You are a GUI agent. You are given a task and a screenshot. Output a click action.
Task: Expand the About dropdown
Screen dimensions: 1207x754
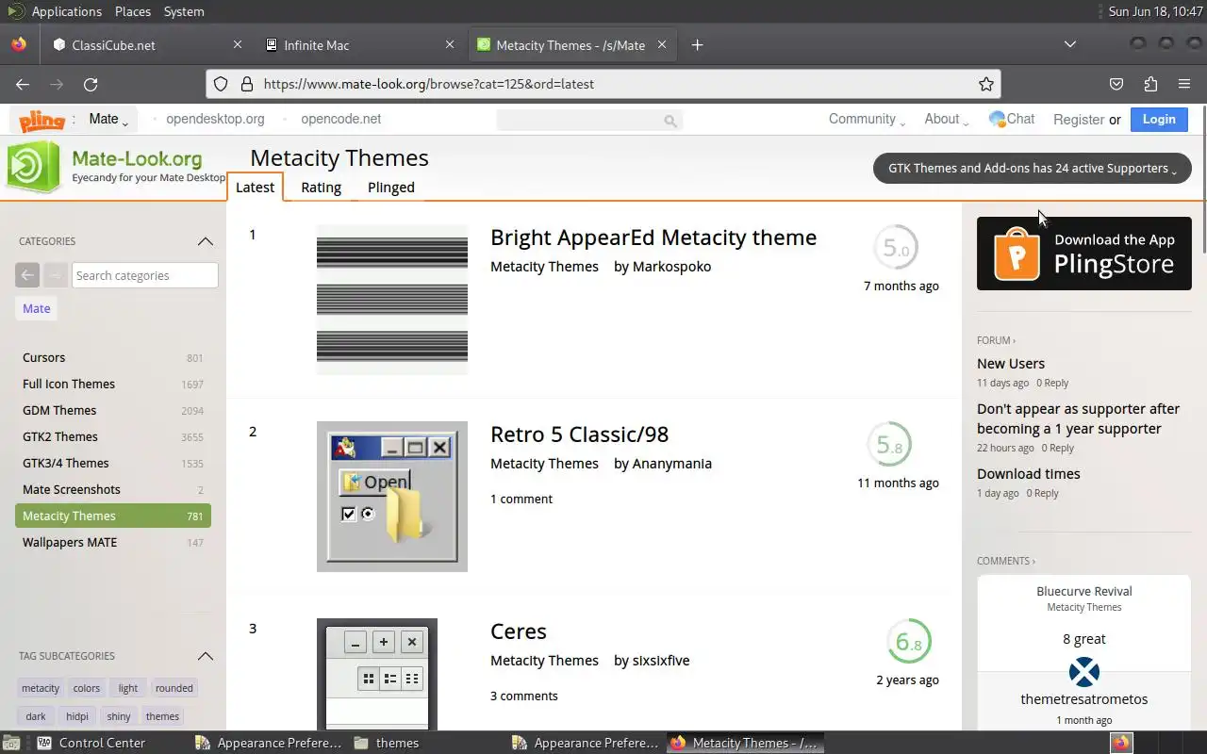947,119
